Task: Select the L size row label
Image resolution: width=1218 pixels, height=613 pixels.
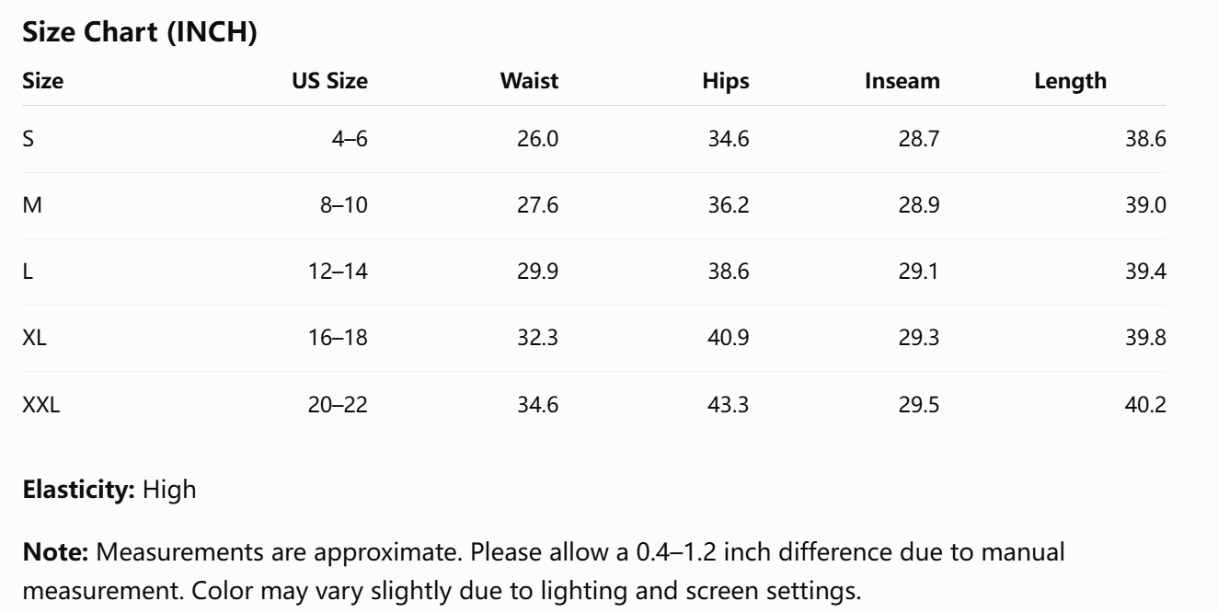Action: click(x=28, y=272)
